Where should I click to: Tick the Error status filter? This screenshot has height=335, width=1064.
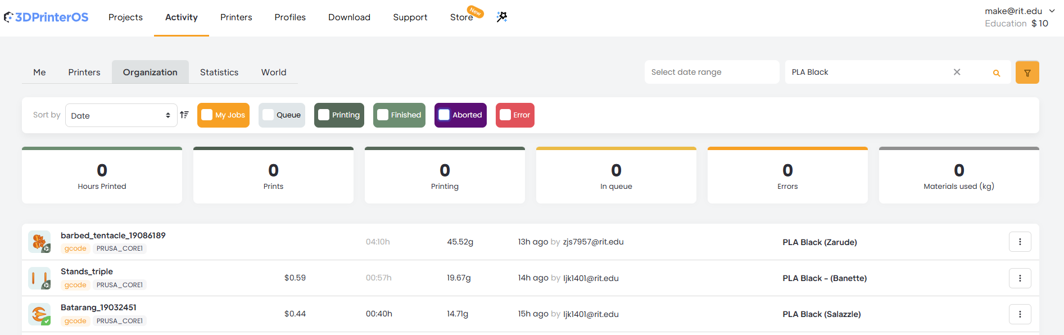coord(505,115)
